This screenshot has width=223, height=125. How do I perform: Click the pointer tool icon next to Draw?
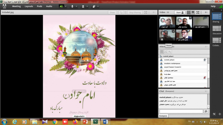pyautogui.click(x=121, y=12)
